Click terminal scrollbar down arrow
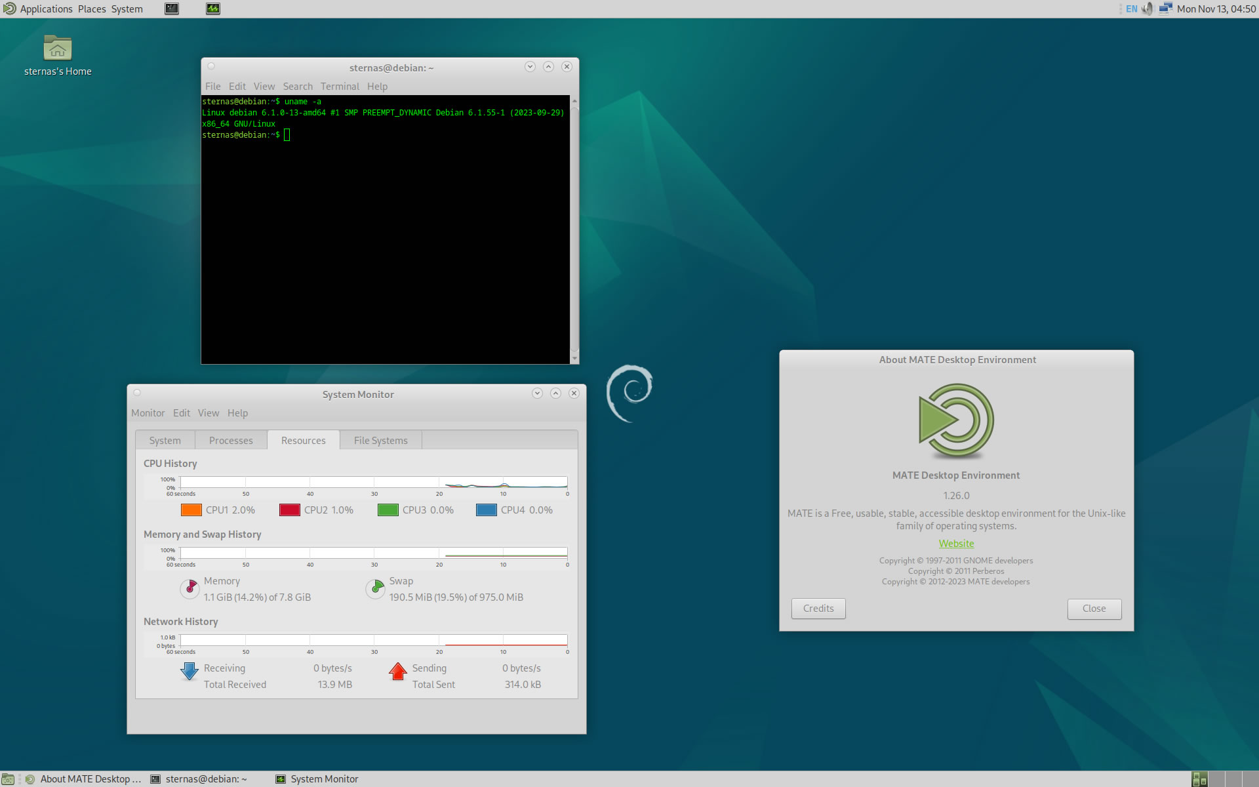Viewport: 1259px width, 787px height. [x=574, y=359]
